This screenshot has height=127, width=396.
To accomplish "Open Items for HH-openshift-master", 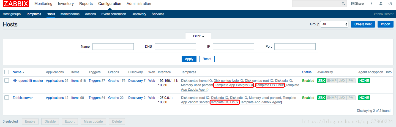I will point(75,81).
